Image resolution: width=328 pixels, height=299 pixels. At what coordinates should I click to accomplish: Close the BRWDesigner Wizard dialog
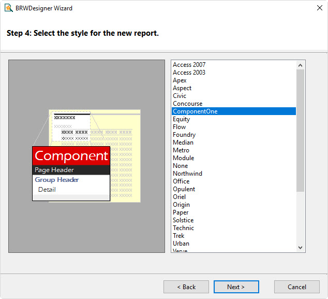tap(319, 8)
